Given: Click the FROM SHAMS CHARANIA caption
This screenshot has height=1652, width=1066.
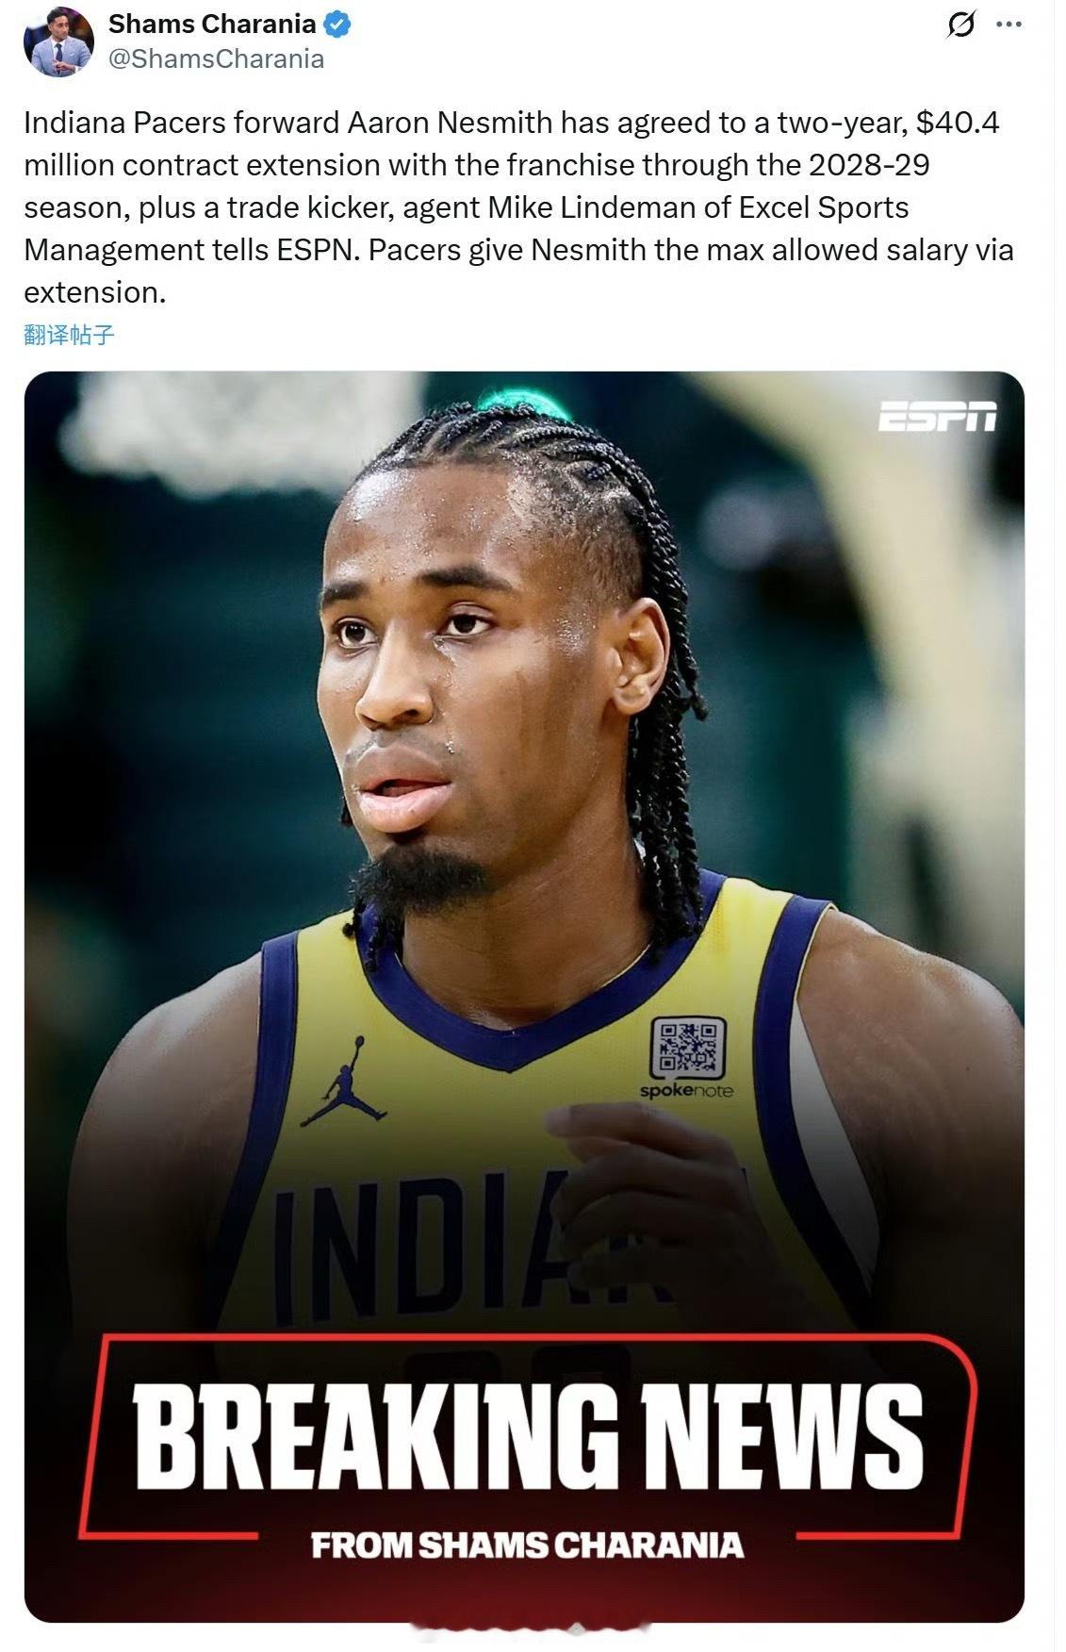Looking at the screenshot, I should point(527,1546).
